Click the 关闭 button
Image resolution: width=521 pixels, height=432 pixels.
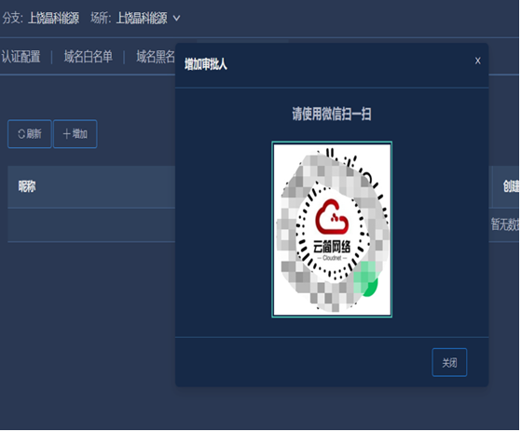[450, 363]
